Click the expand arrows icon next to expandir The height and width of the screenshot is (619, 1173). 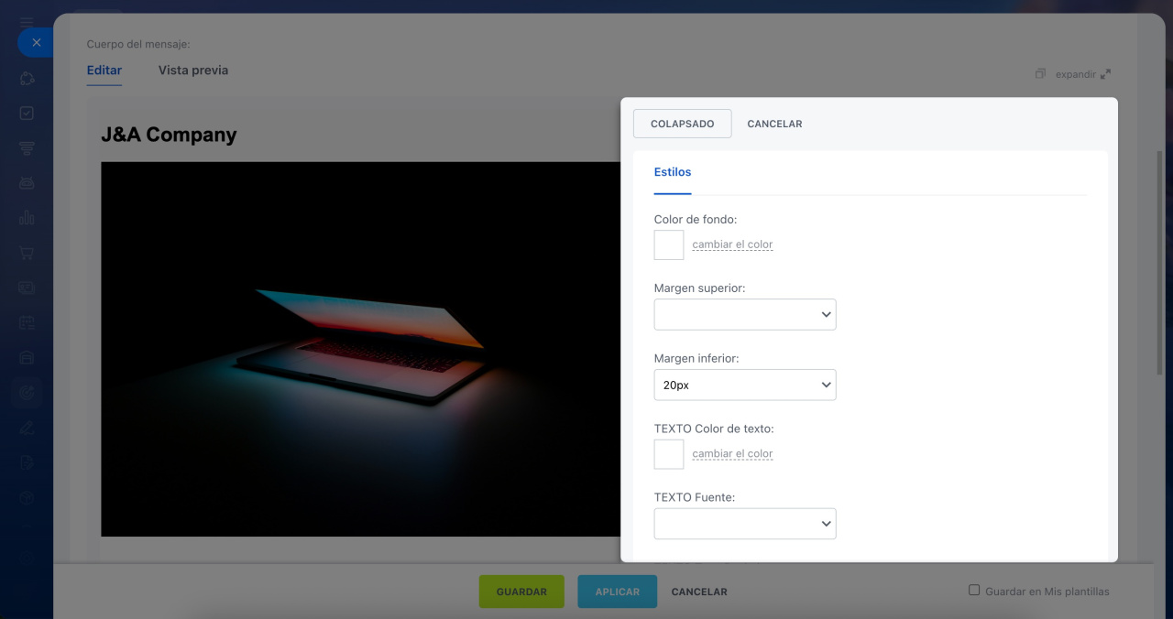pos(1105,74)
